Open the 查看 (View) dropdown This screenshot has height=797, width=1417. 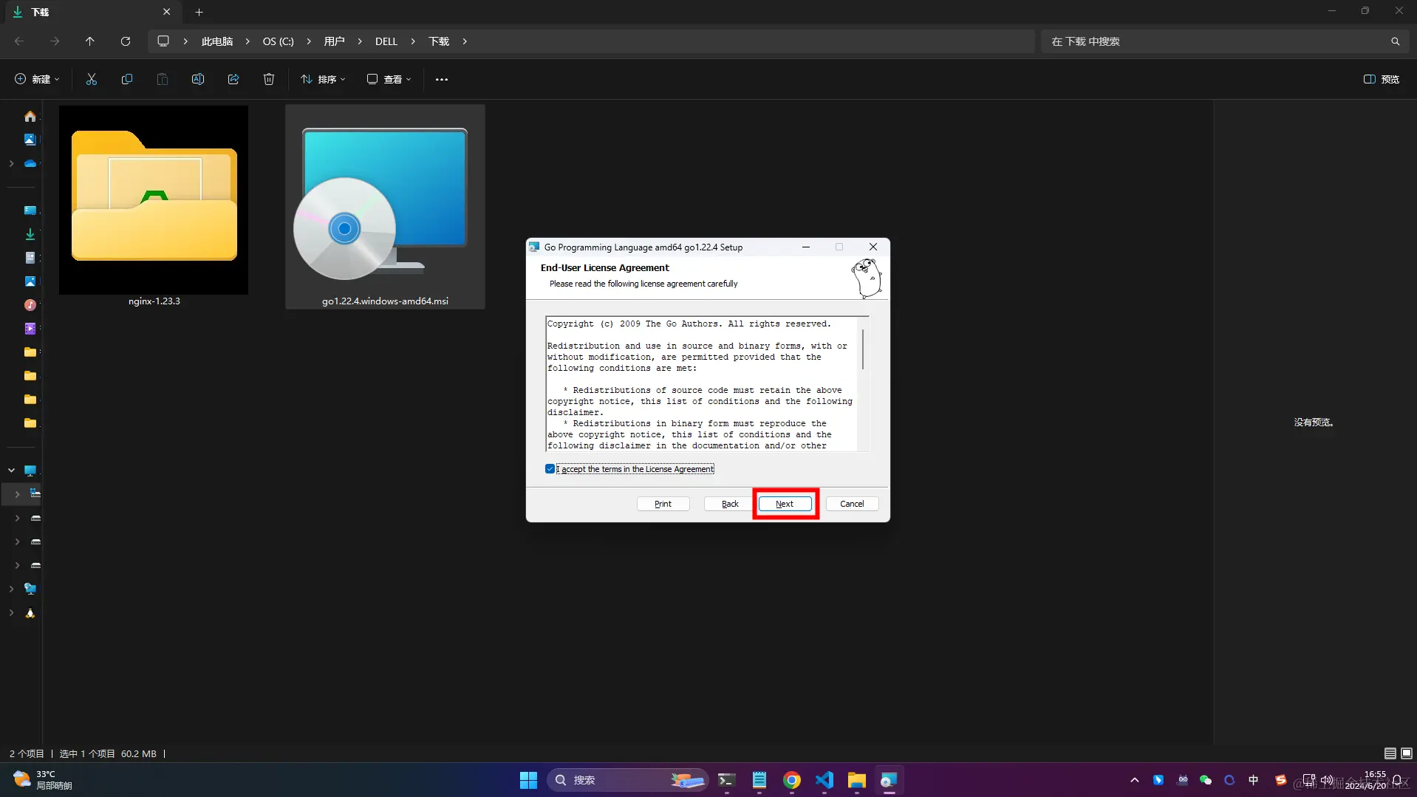389,79
